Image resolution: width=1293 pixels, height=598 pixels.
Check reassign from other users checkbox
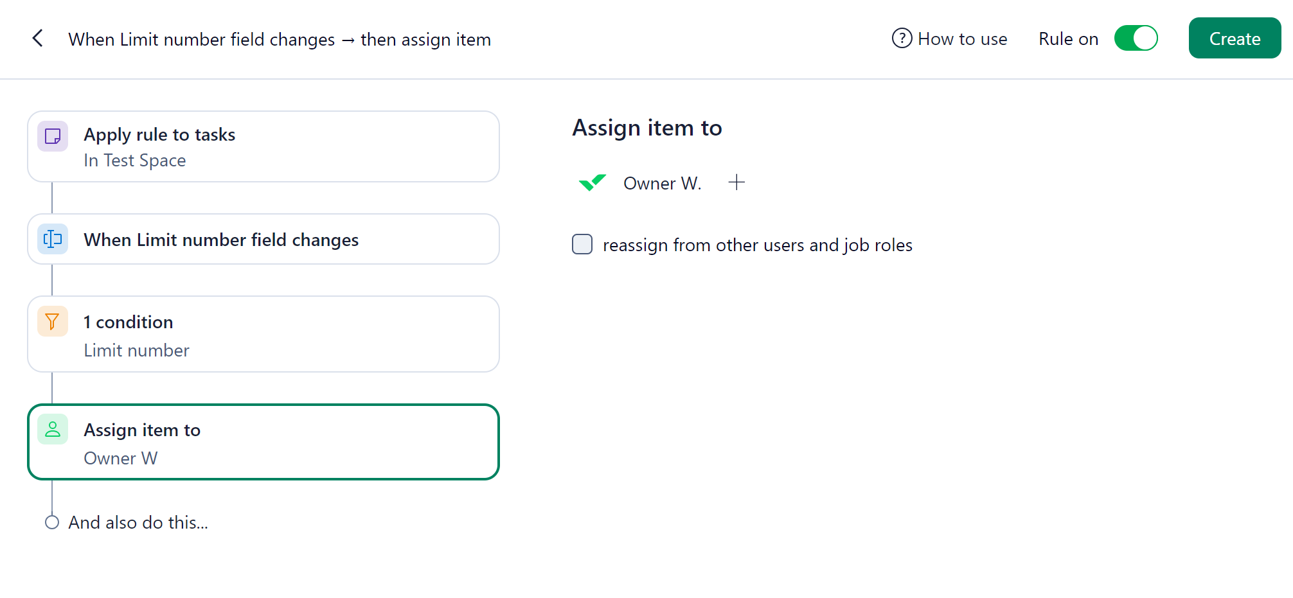(582, 245)
